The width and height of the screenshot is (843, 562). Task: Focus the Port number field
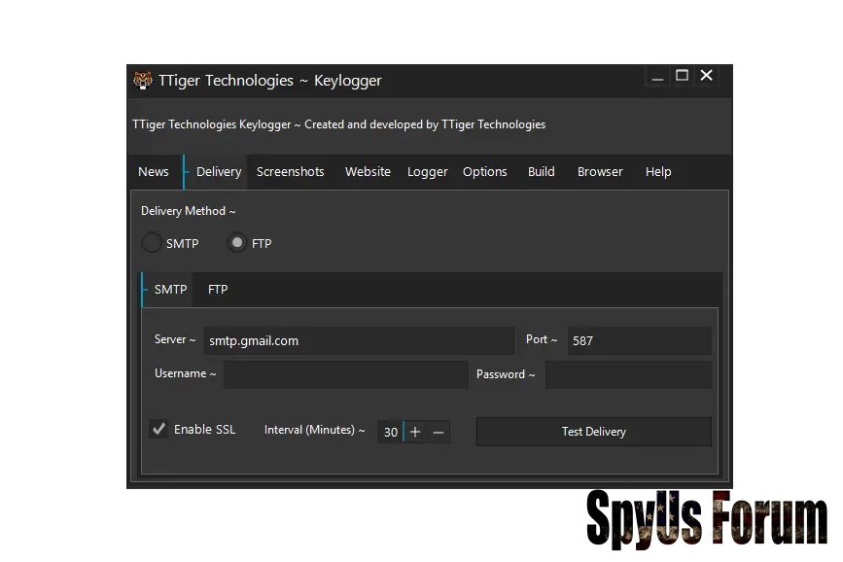click(x=639, y=340)
